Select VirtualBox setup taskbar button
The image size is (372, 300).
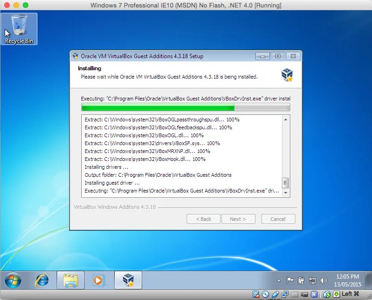(128, 280)
